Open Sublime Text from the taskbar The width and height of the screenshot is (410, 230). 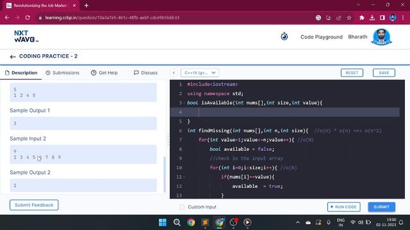205,222
